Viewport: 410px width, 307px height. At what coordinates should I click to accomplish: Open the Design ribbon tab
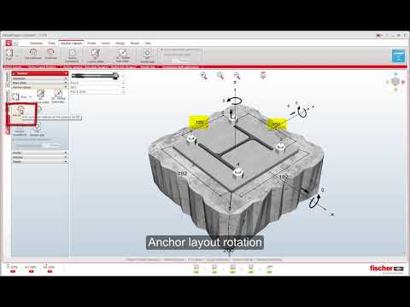coord(120,43)
